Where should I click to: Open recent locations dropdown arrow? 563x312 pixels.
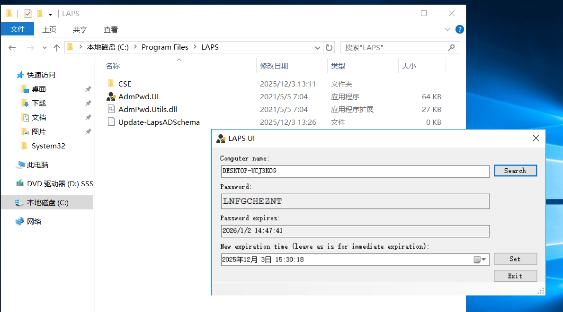pyautogui.click(x=45, y=48)
